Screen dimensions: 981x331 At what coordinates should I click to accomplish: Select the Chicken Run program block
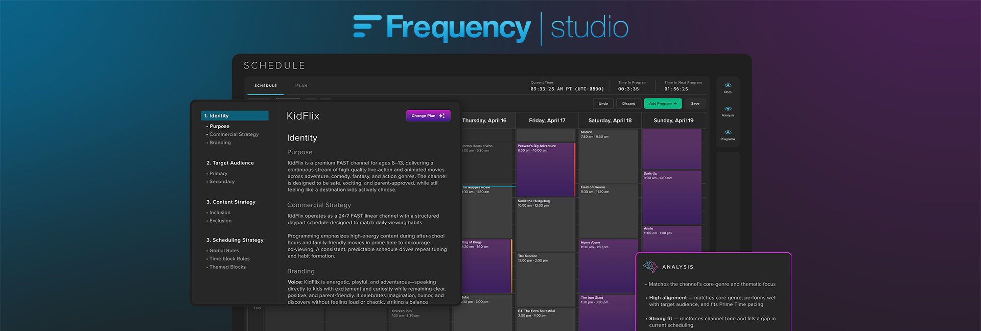pos(419,319)
